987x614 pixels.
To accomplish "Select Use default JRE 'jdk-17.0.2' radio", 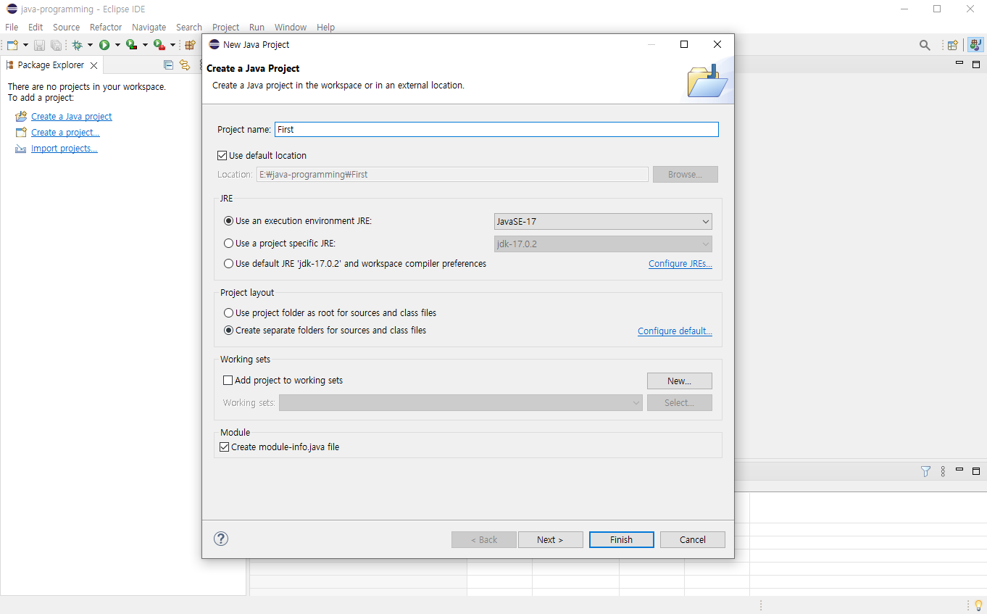I will pyautogui.click(x=229, y=264).
